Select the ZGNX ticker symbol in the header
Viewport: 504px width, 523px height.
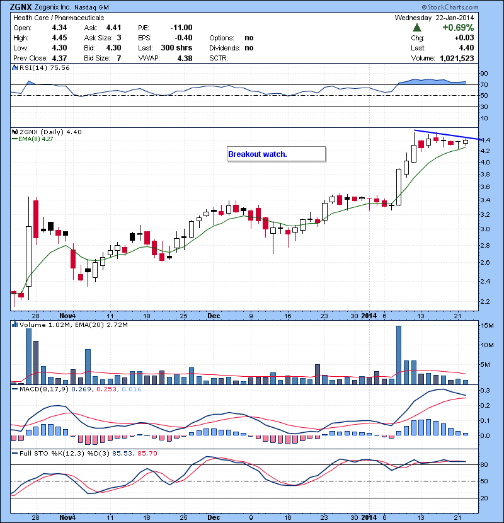coord(21,7)
